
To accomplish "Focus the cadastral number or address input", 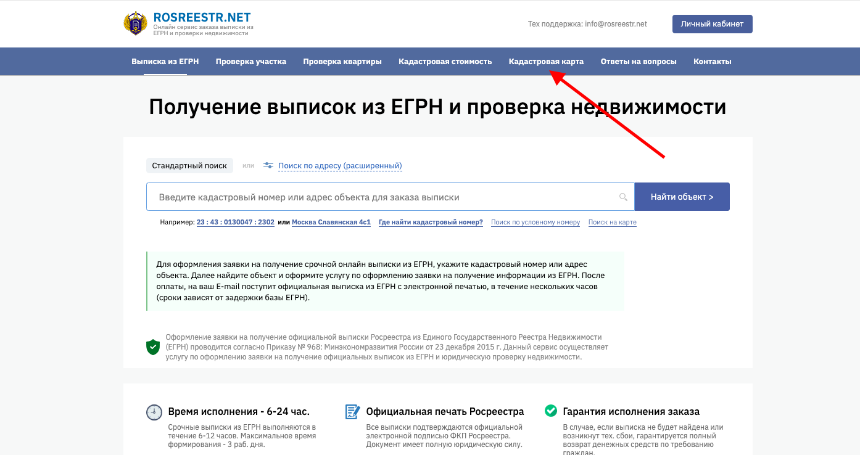I will click(391, 197).
